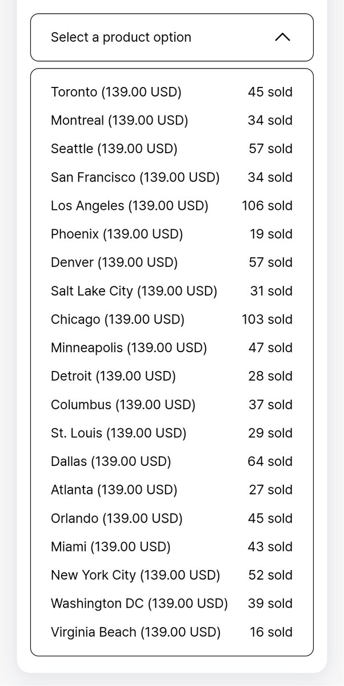
Task: Choose Salt Lake City option
Action: 171,291
